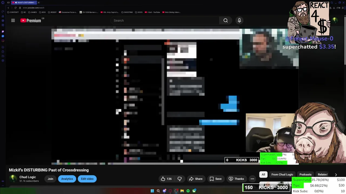Open SHOOTING bookmarks folder

coord(127,12)
